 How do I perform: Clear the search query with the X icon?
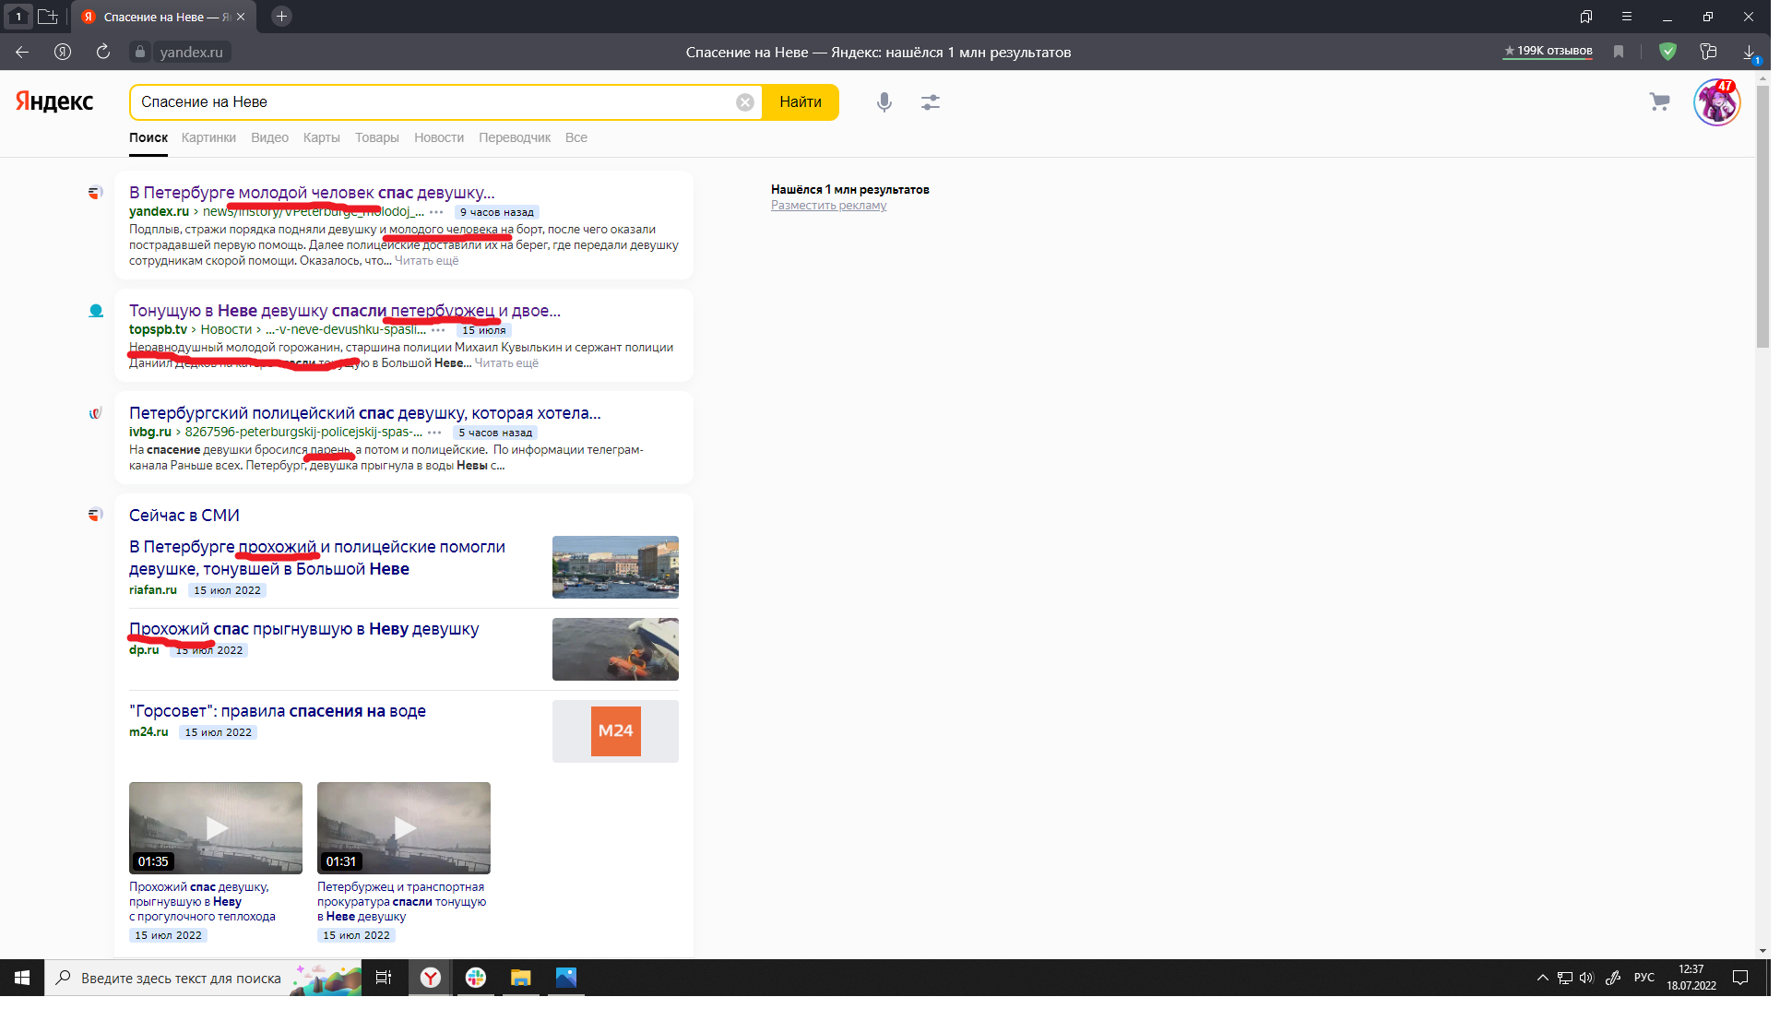click(745, 102)
